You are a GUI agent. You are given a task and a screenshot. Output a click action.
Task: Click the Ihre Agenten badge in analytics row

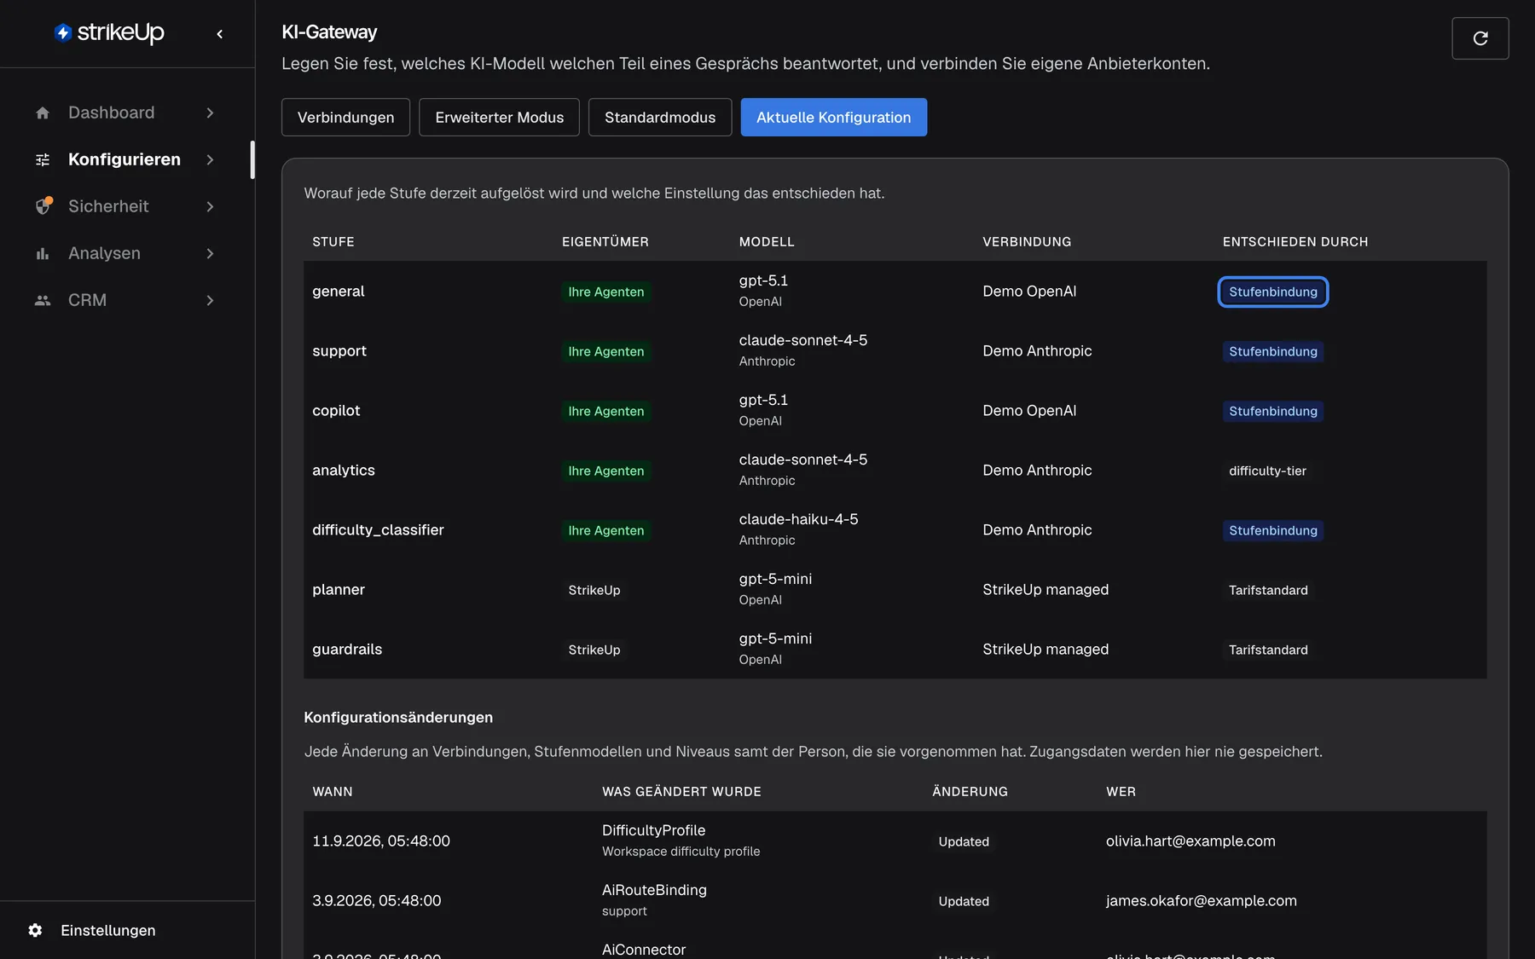606,471
